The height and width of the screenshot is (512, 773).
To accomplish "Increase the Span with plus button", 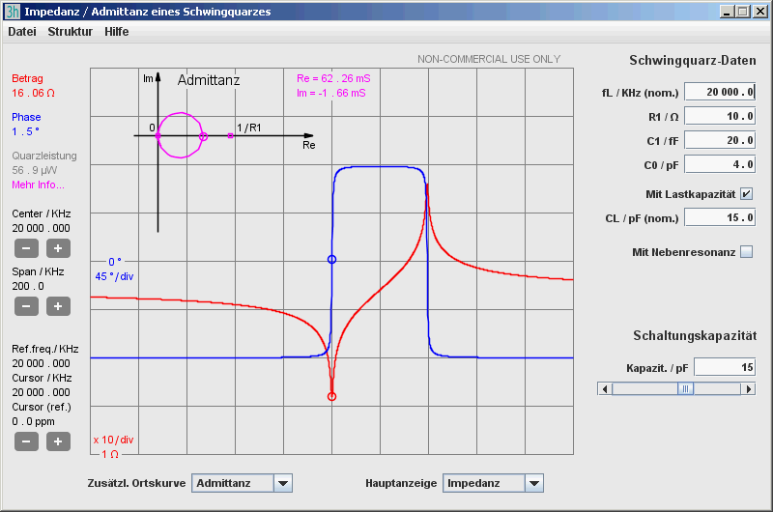I will click(58, 306).
